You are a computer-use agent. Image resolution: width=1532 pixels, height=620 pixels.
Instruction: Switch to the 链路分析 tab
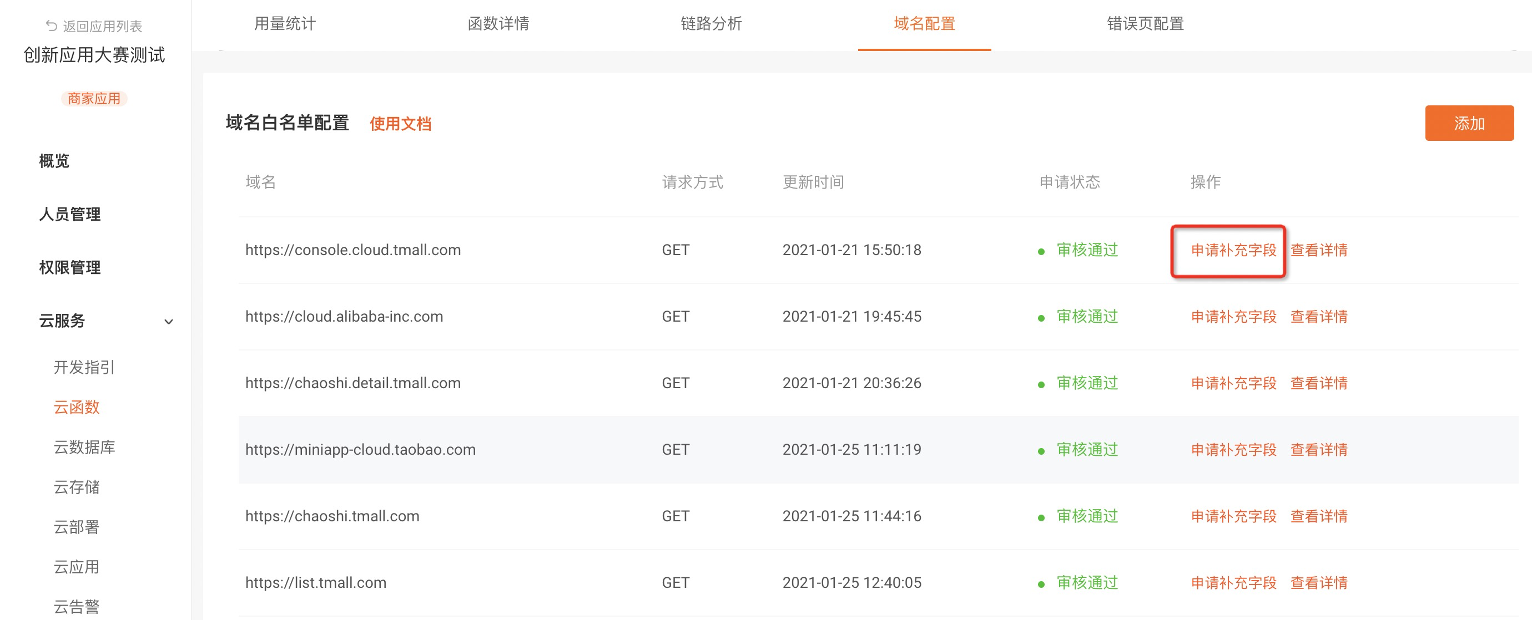pos(711,24)
